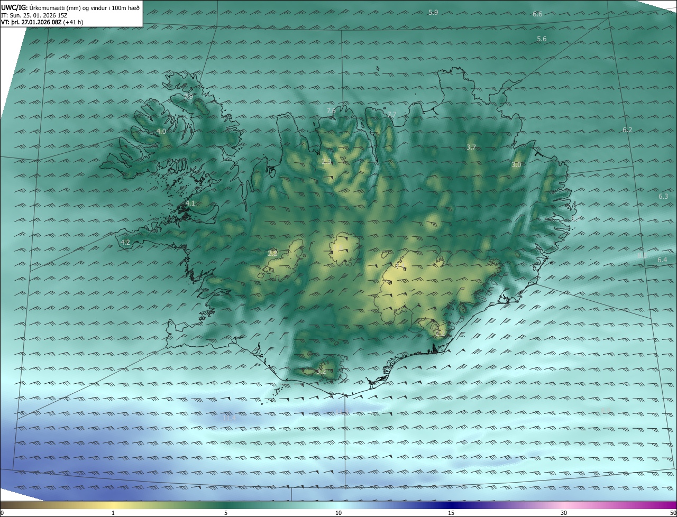The image size is (677, 517).
Task: Click the 5.9 precipitation value label
Action: click(x=433, y=12)
